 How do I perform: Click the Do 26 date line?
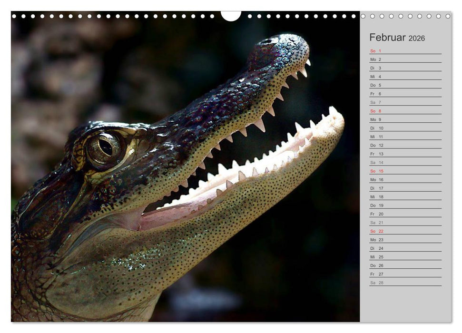click(405, 265)
